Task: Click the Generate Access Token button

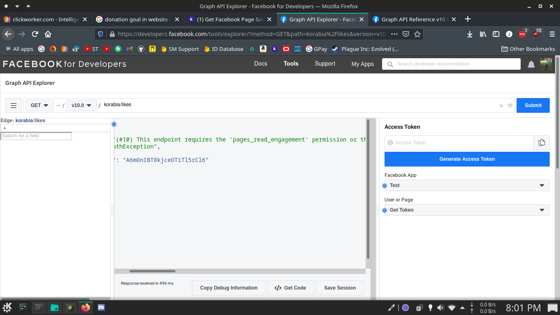Action: pos(467,159)
